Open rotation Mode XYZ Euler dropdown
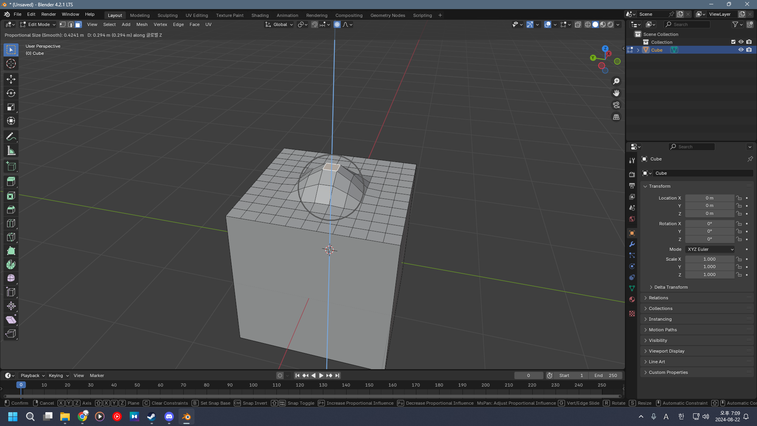This screenshot has width=757, height=426. (x=710, y=249)
